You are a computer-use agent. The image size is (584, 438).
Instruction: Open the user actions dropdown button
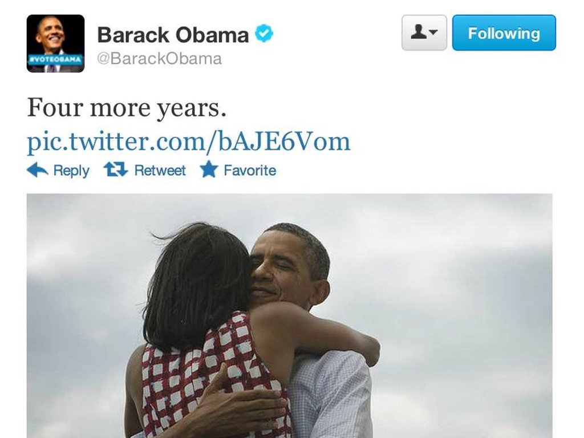click(x=424, y=33)
